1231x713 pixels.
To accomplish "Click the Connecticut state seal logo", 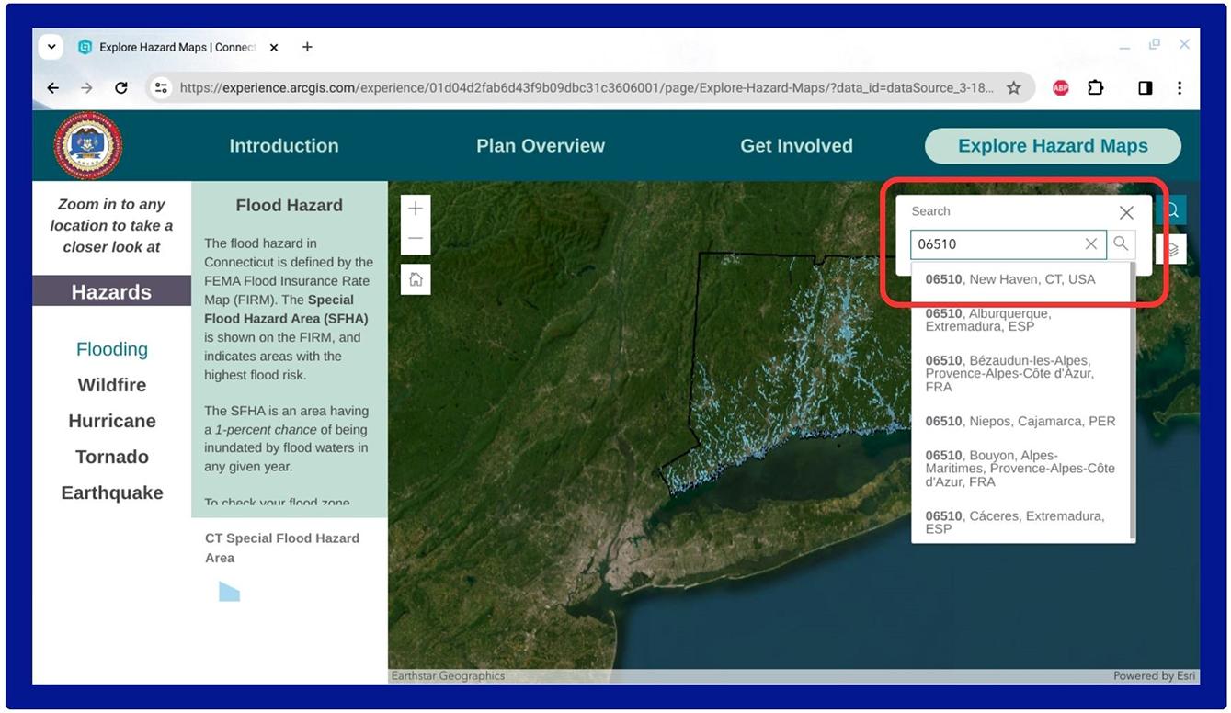I will [x=87, y=144].
